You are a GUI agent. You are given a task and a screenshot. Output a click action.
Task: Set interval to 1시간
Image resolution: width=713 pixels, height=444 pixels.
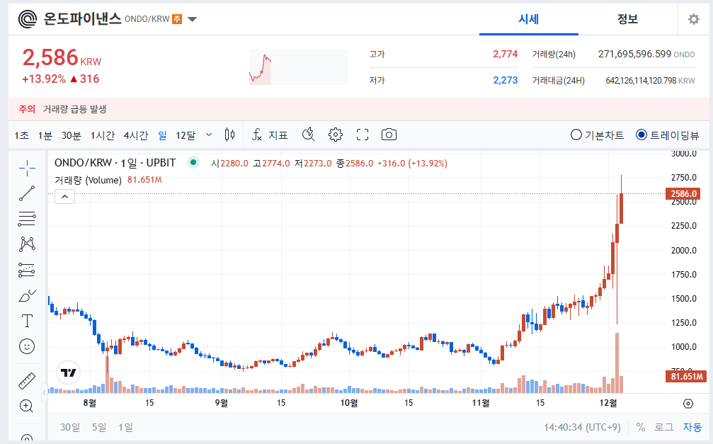(x=102, y=135)
